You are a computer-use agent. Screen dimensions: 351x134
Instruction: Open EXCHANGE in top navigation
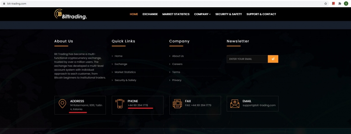(150, 14)
